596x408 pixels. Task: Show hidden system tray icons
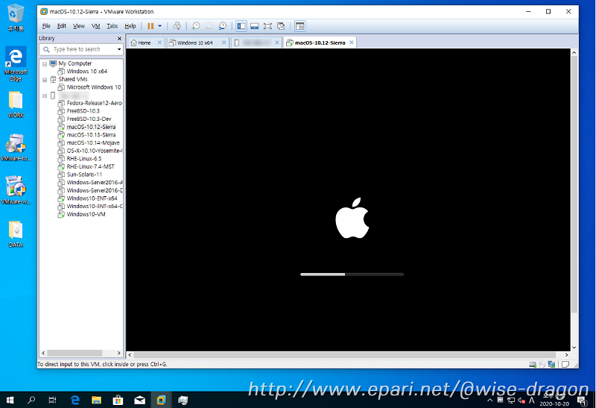click(490, 400)
